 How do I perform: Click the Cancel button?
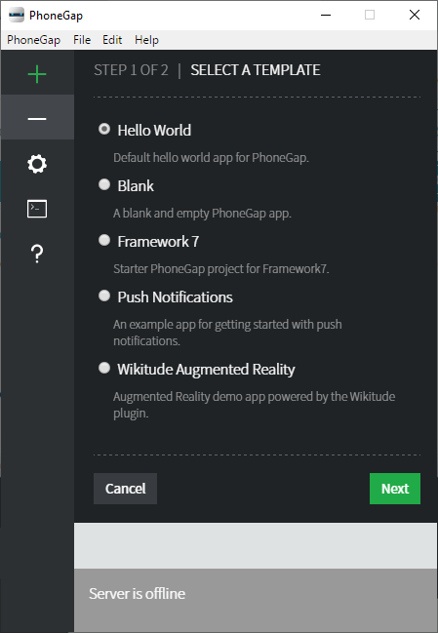point(125,489)
